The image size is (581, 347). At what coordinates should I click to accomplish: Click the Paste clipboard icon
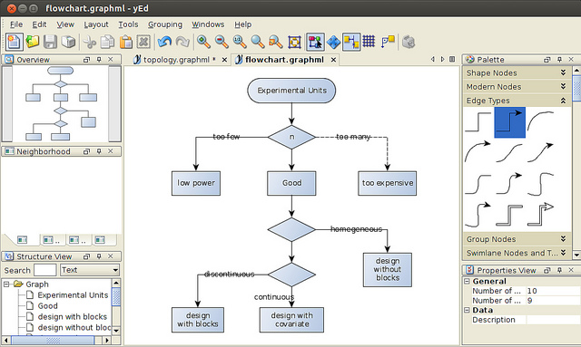(x=125, y=42)
